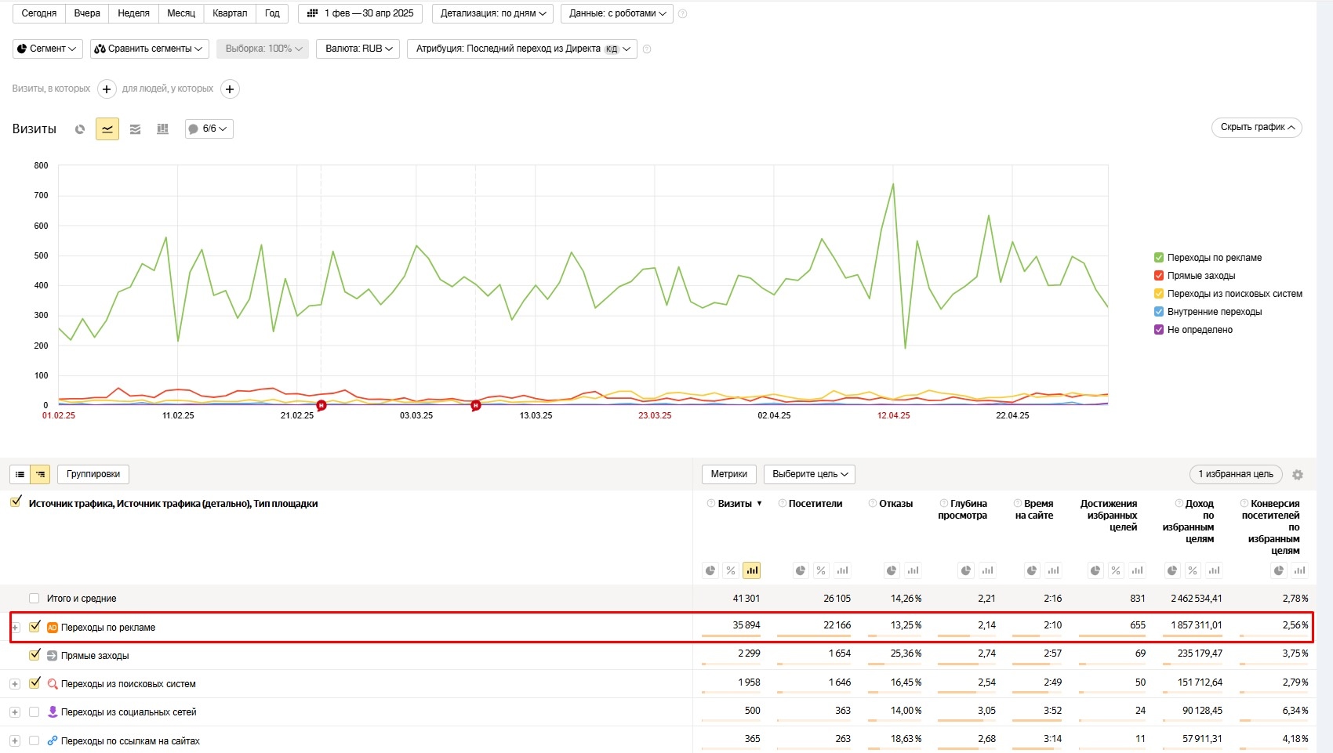Uncheck the Прямые заходы row checkbox
Screen dimensions: 1333x753
pos(35,655)
